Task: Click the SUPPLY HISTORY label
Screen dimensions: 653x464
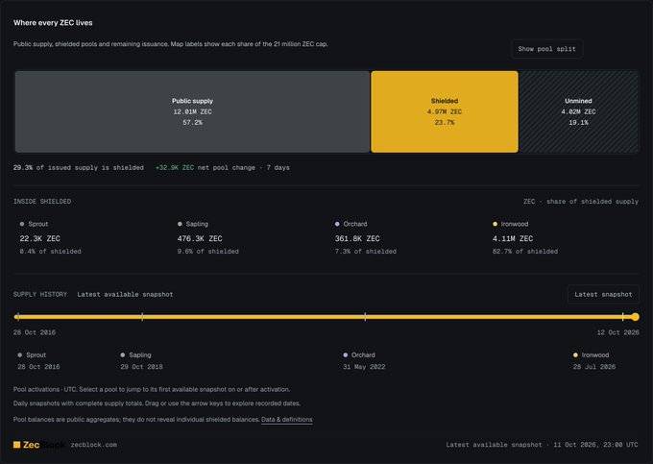Action: pos(40,294)
